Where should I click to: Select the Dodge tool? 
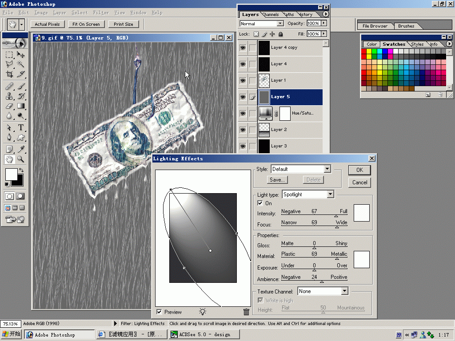click(x=20, y=116)
